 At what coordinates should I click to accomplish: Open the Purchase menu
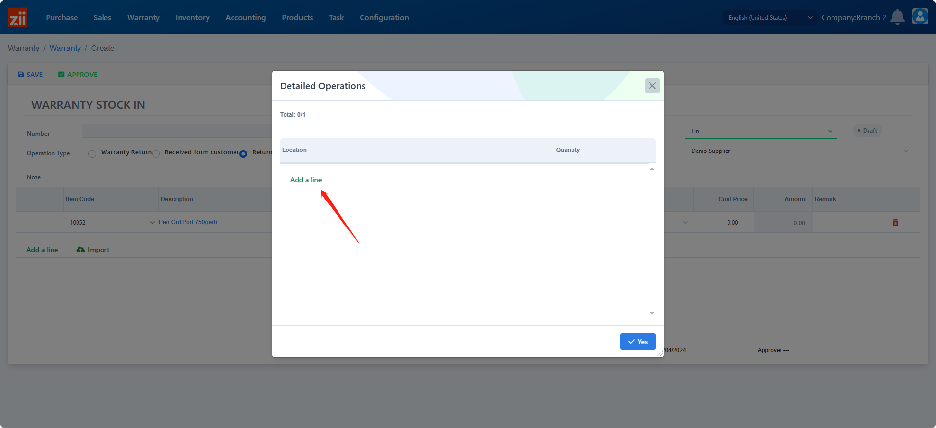pyautogui.click(x=62, y=17)
